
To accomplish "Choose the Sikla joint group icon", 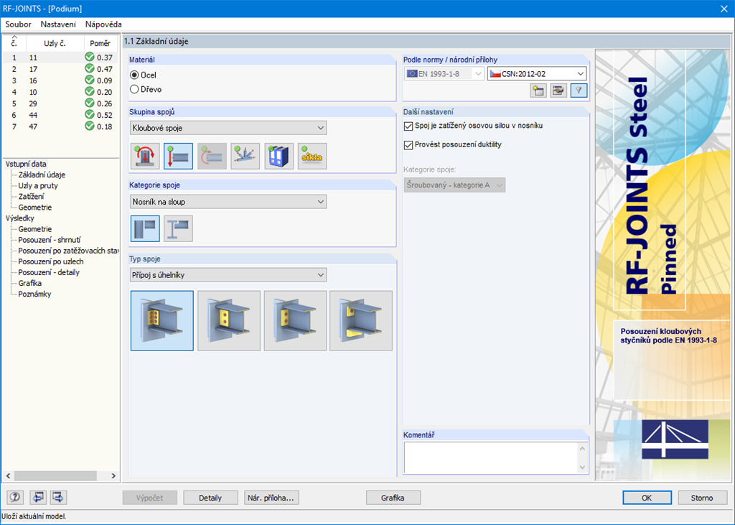I will pos(312,157).
